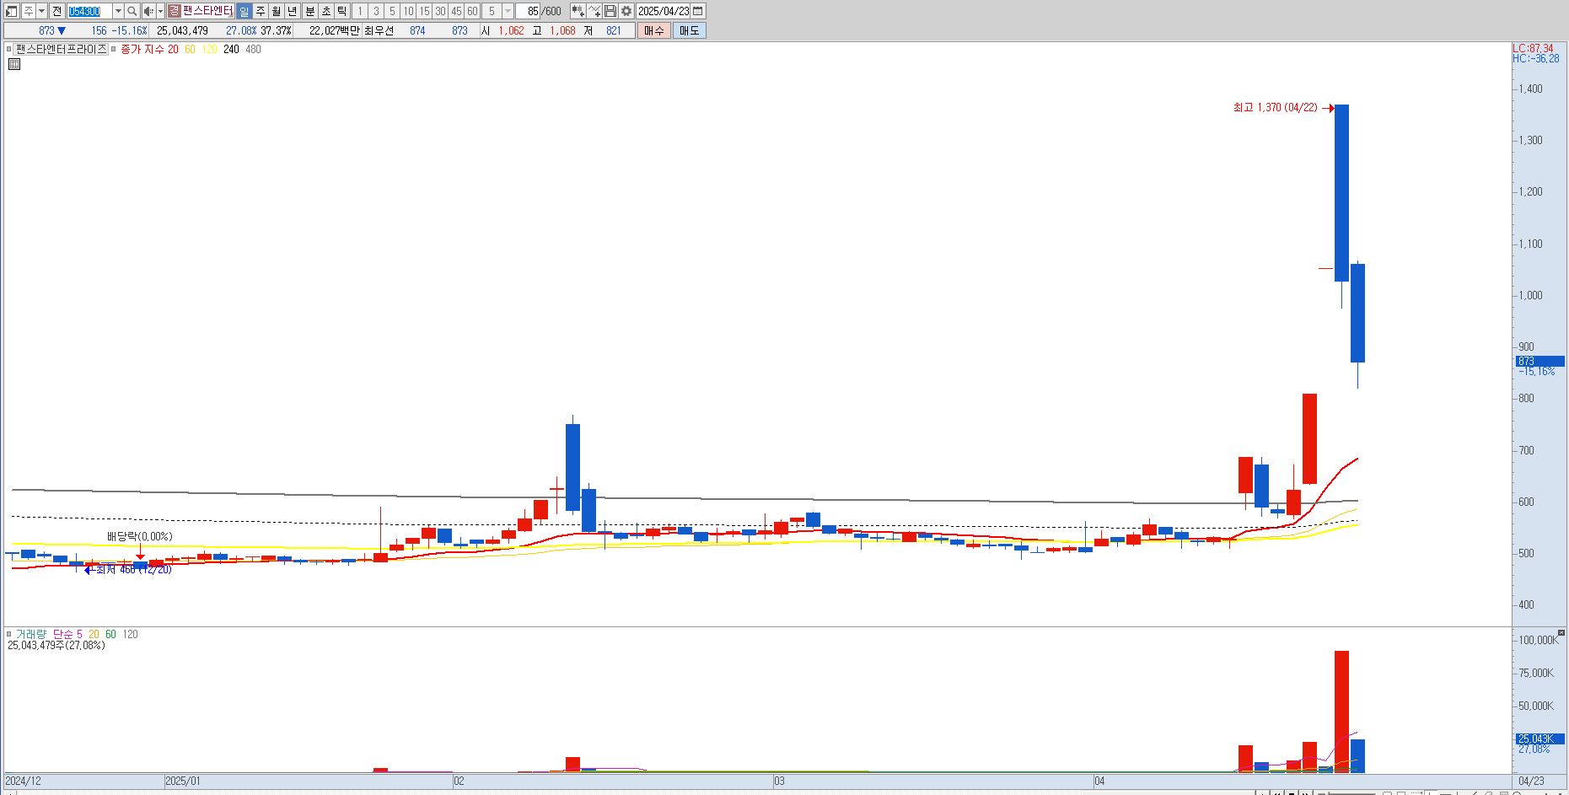Click the stock code input field 054300
1569x795 pixels.
(x=89, y=11)
